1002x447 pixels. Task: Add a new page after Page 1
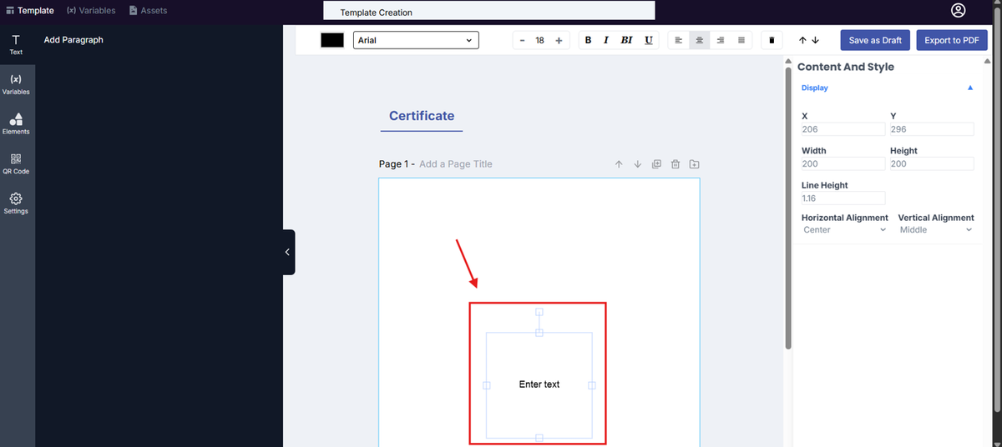[x=694, y=164]
